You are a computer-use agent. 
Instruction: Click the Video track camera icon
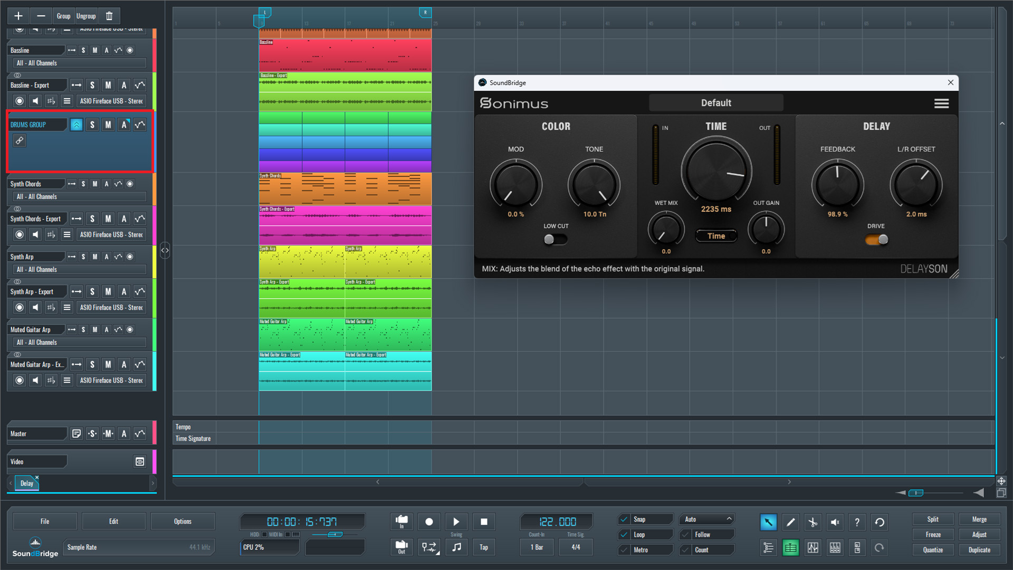pos(140,462)
